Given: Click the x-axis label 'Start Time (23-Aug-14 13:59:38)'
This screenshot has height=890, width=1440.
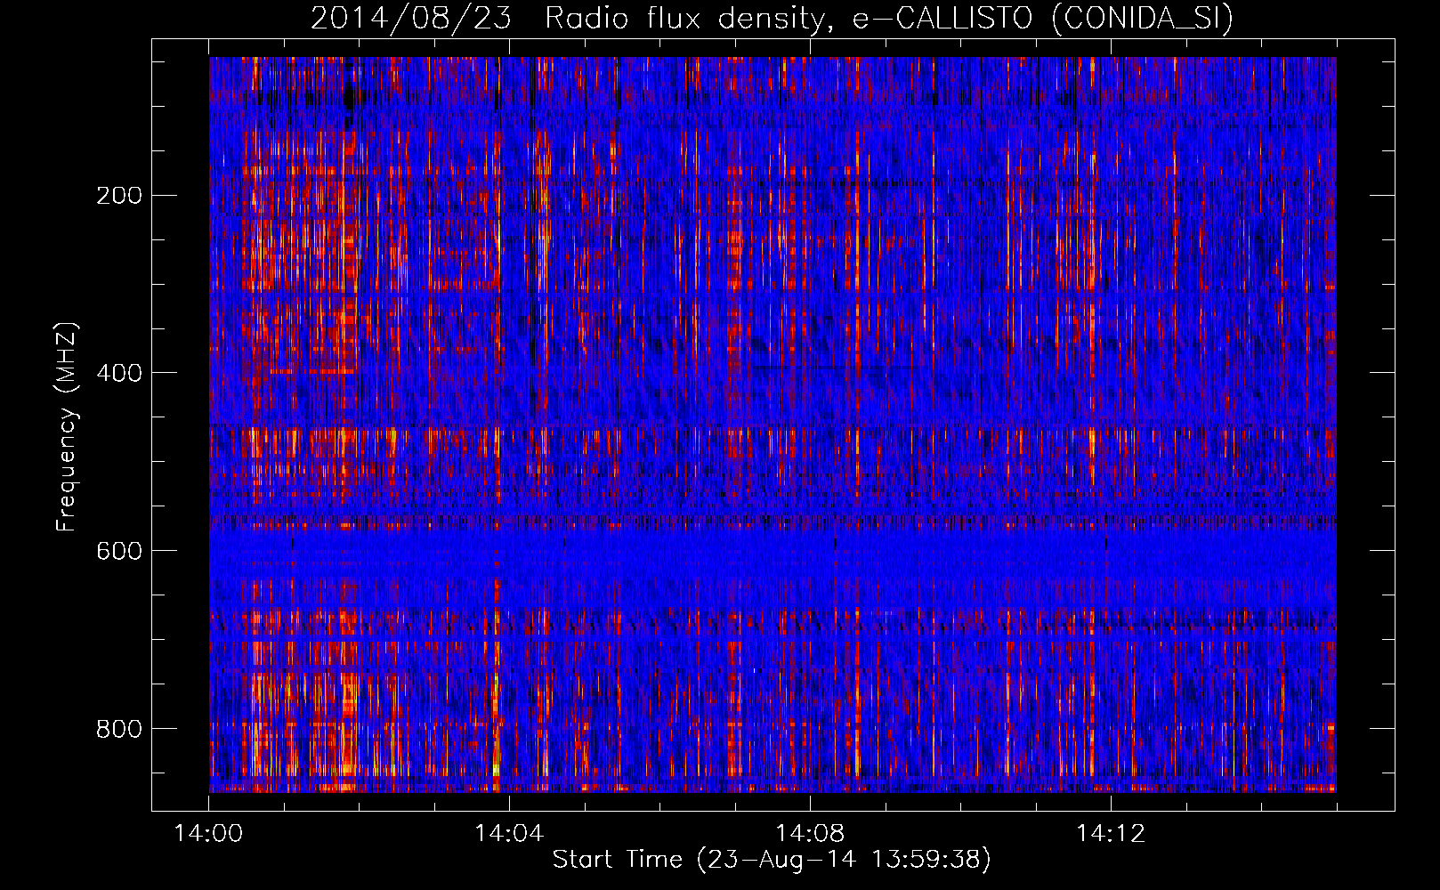Looking at the screenshot, I should 772,860.
